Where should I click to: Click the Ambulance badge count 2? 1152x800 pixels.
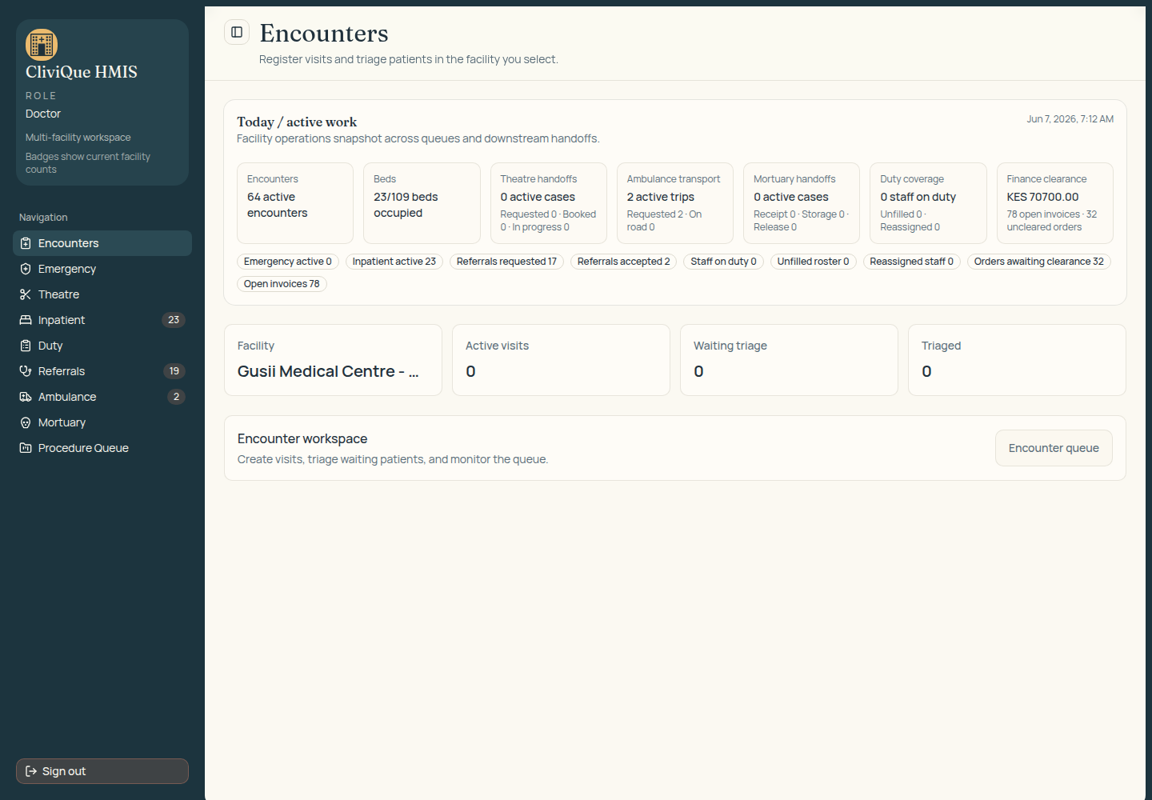pos(177,397)
